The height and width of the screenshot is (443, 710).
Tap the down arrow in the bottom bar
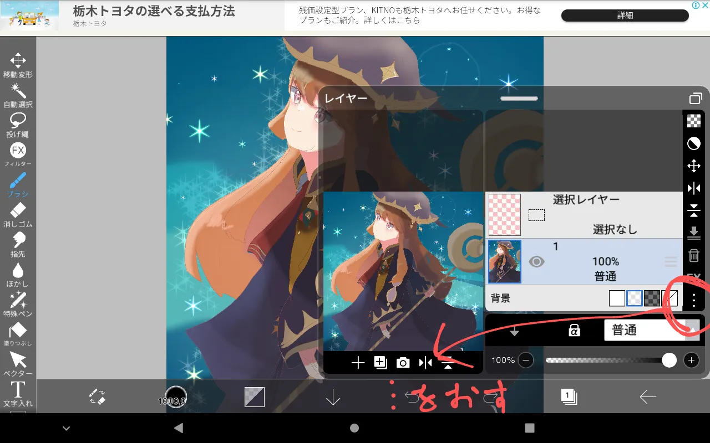[x=333, y=396]
